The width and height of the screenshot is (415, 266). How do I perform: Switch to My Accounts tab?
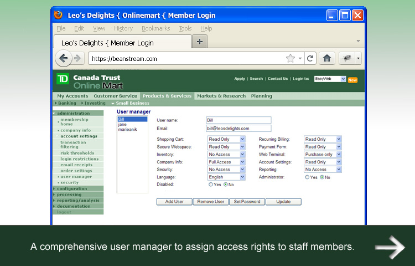pyautogui.click(x=72, y=96)
